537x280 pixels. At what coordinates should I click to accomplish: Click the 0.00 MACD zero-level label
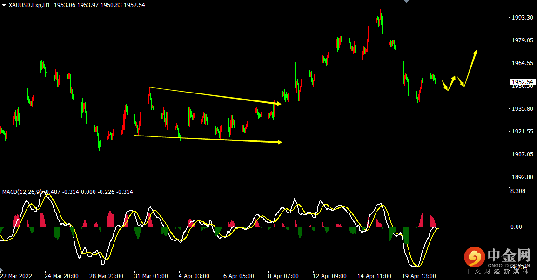[516, 227]
